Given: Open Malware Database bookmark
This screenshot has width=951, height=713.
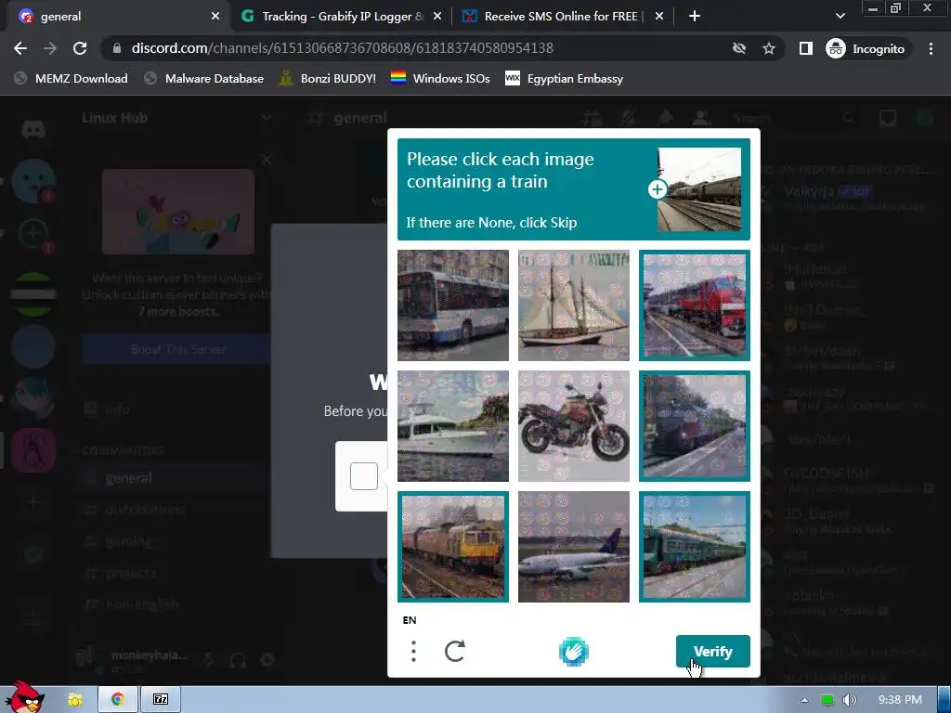Looking at the screenshot, I should [x=204, y=78].
